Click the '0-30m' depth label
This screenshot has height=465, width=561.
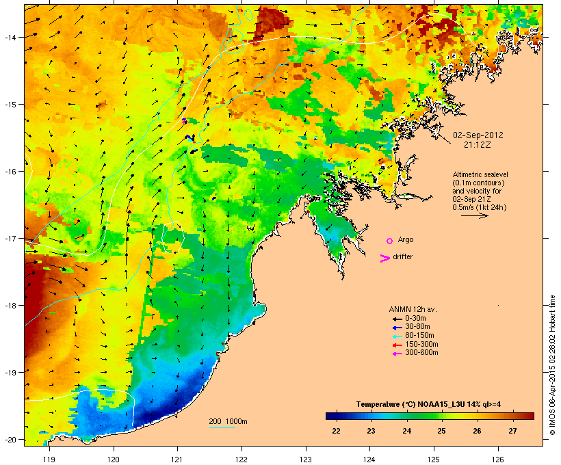click(x=415, y=319)
